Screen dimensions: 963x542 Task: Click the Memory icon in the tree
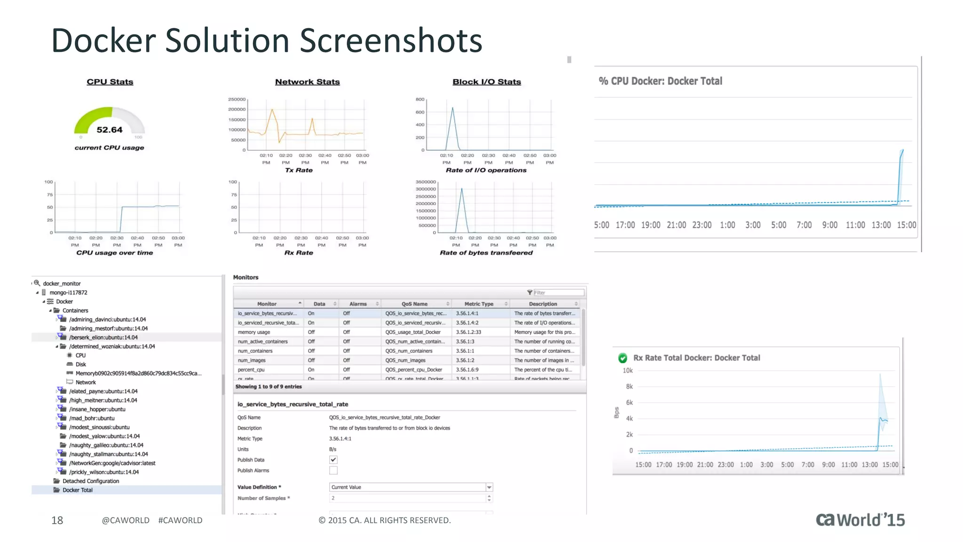pyautogui.click(x=70, y=373)
